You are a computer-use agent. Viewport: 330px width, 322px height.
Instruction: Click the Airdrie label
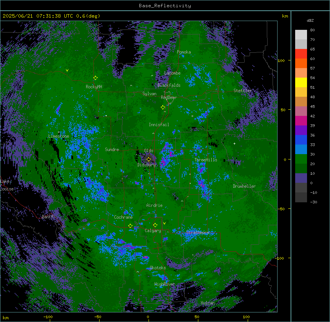(154, 205)
